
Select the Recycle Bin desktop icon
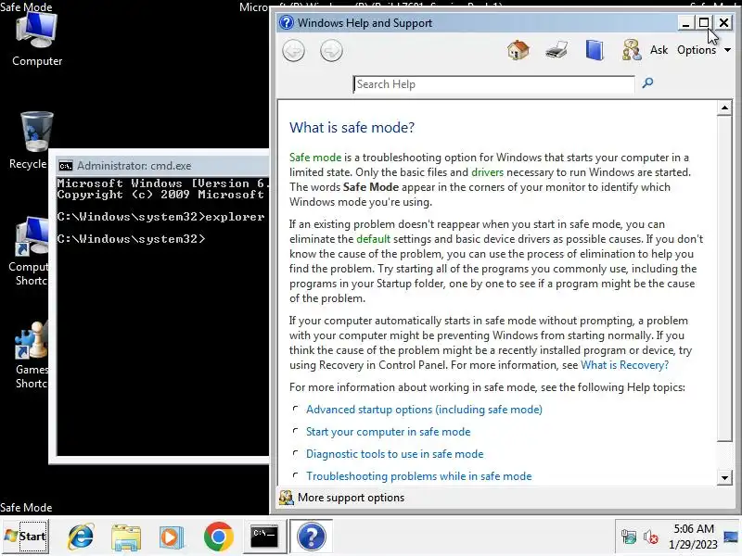(29, 141)
